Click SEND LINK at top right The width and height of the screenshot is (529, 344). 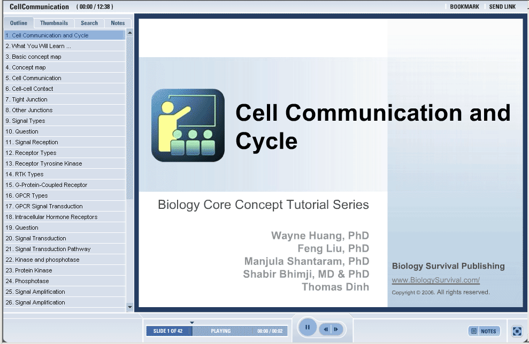(502, 7)
